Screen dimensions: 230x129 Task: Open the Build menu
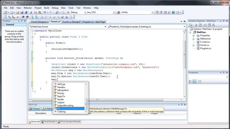[x=46, y=8]
